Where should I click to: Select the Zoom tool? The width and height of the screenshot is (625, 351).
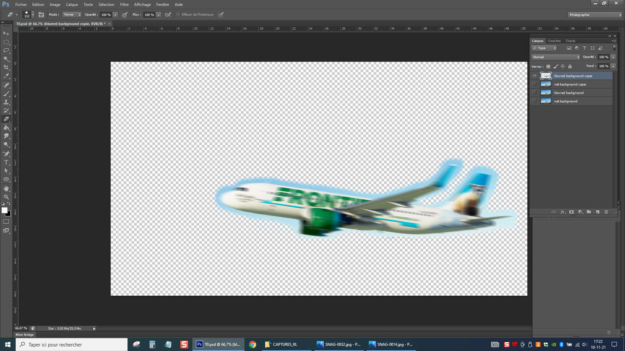[x=6, y=196]
